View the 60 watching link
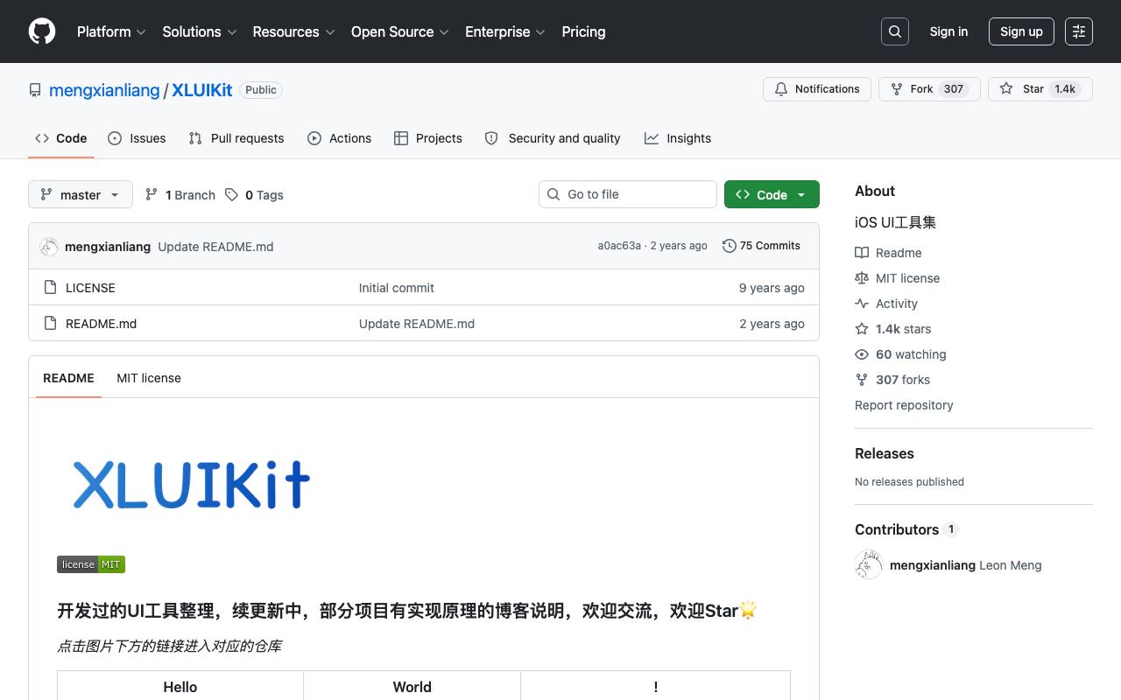 pos(900,354)
